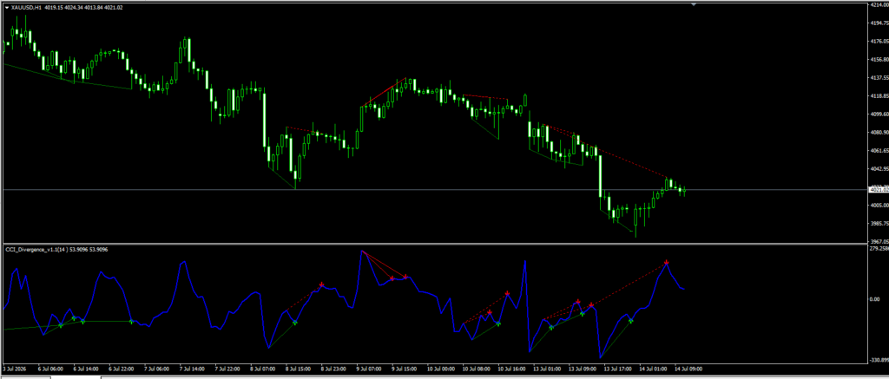Click the current price tag 4021.02 on price axis
This screenshot has width=889, height=379.
coord(877,189)
